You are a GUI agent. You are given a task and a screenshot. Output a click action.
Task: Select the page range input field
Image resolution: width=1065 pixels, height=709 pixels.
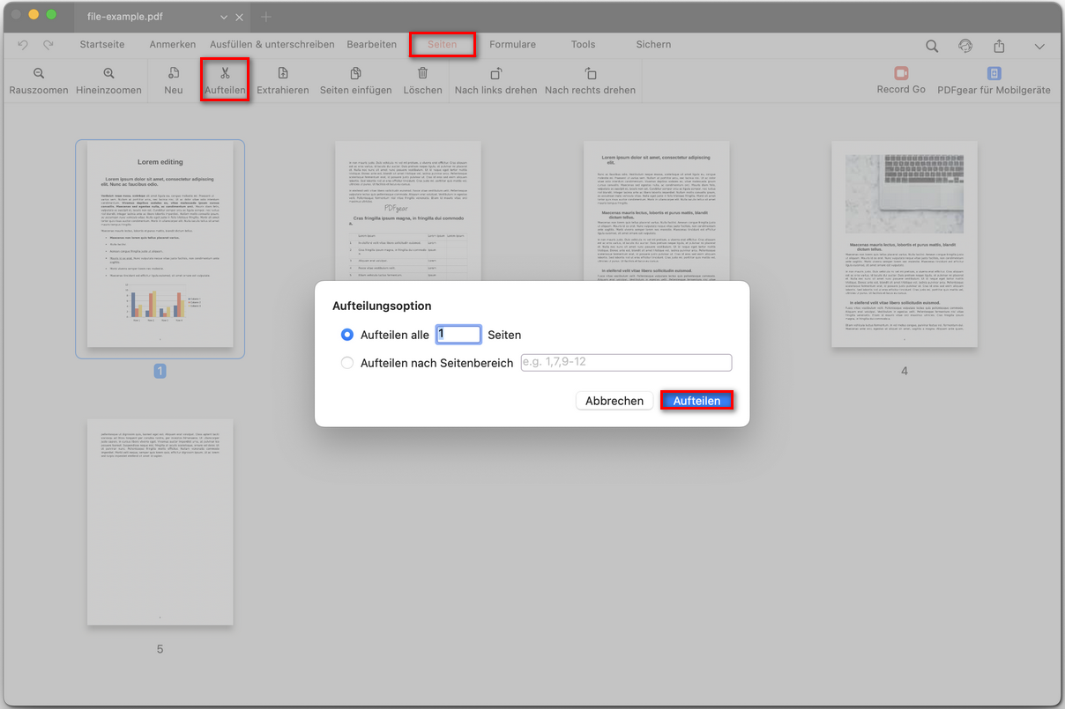(626, 363)
